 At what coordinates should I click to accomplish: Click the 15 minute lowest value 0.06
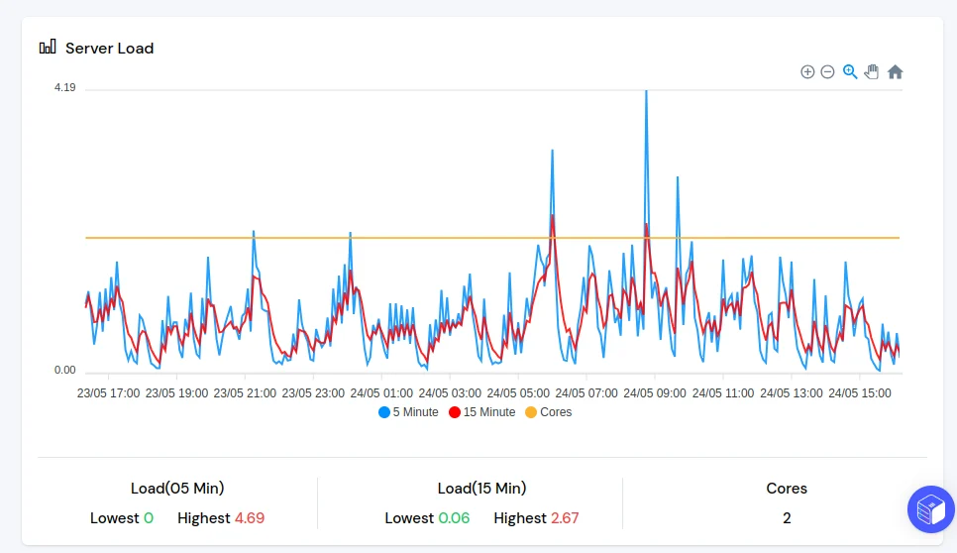point(454,518)
